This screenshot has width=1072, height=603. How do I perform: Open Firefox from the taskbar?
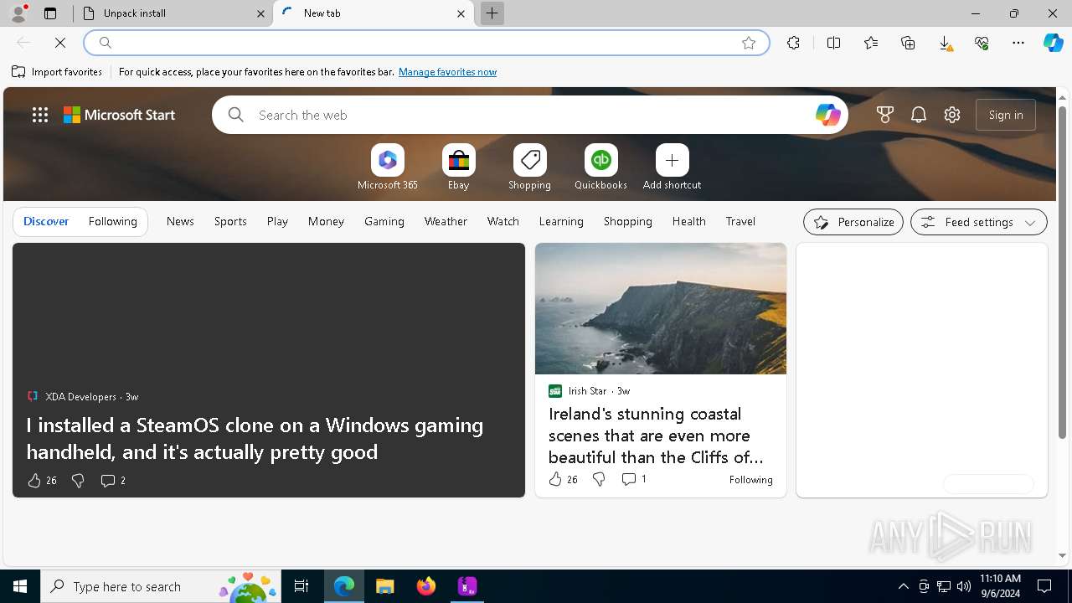point(426,586)
